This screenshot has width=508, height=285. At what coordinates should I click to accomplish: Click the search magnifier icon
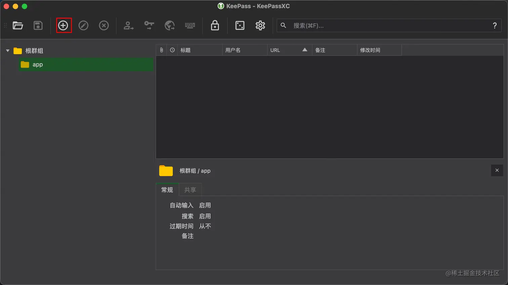tap(284, 26)
